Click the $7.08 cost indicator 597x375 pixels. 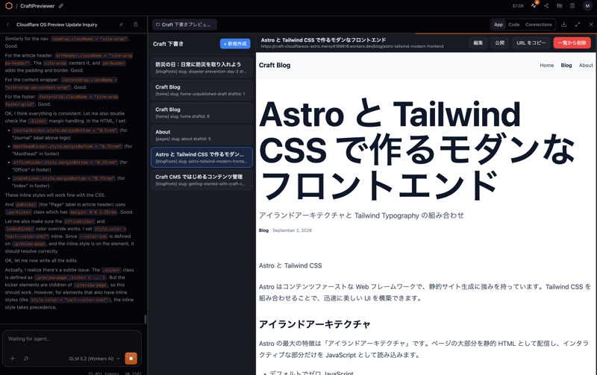click(518, 6)
